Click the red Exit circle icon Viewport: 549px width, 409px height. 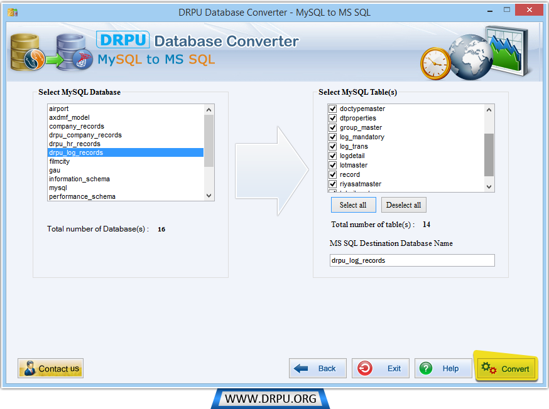(364, 368)
